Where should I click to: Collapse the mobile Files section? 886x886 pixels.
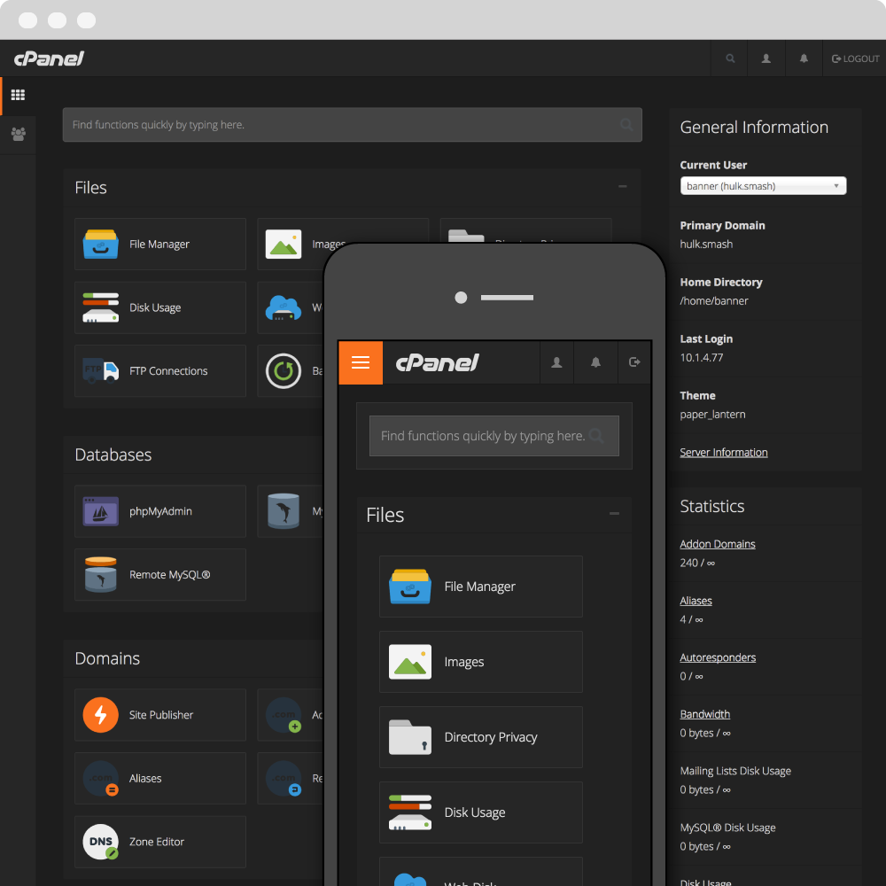[x=614, y=514]
